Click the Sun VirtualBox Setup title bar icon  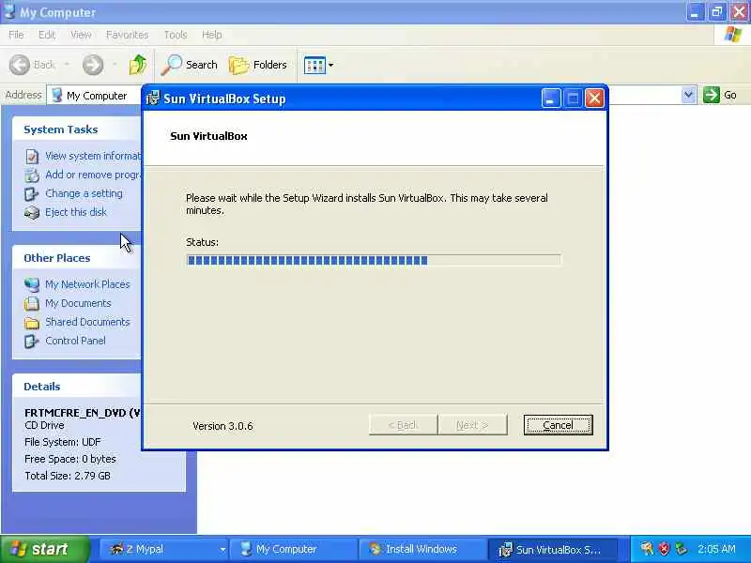153,99
